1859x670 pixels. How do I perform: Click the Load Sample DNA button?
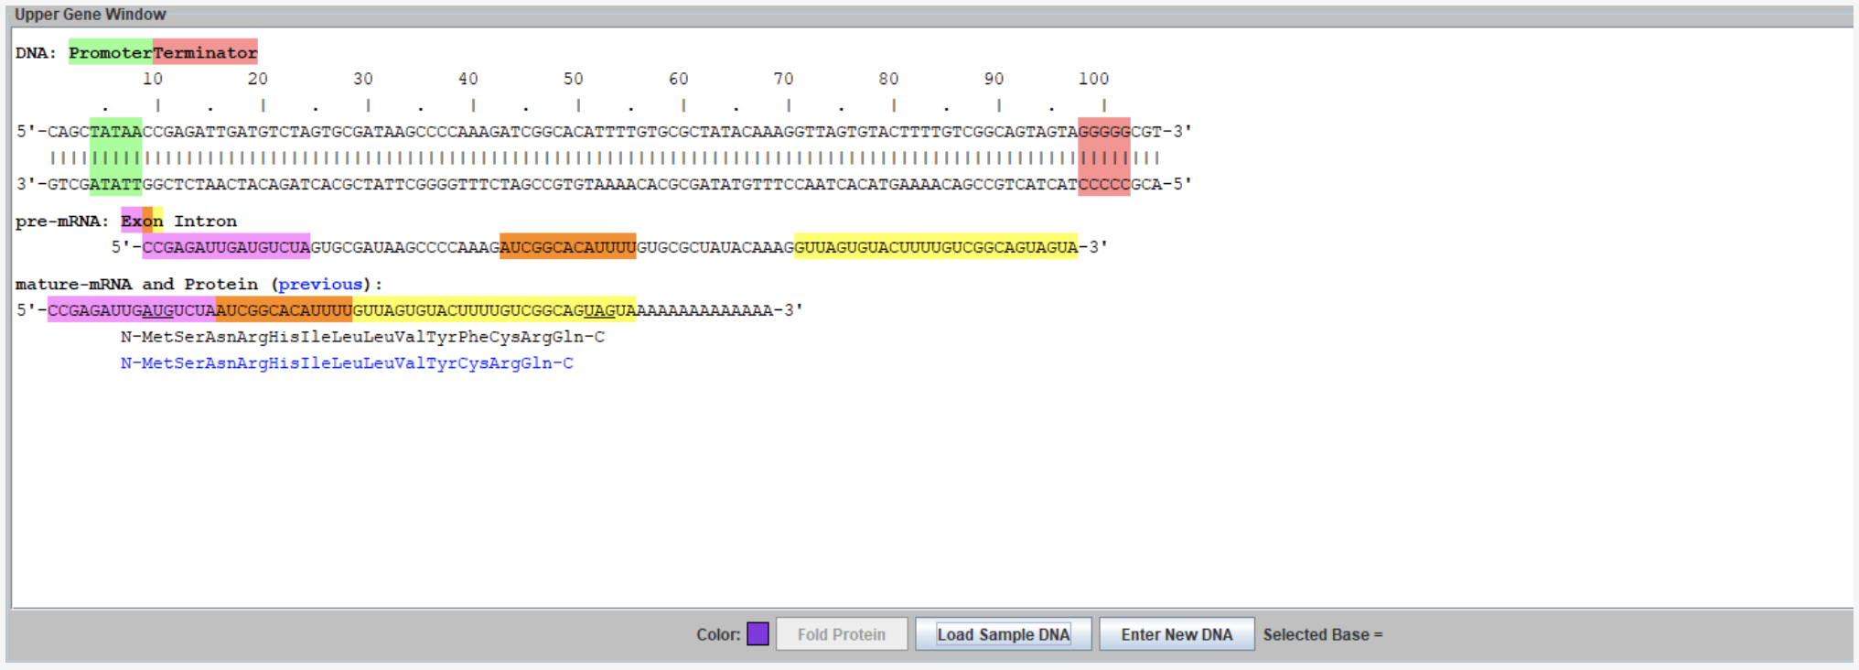point(1003,634)
